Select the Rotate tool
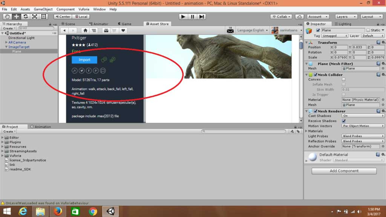 (x=25, y=16)
